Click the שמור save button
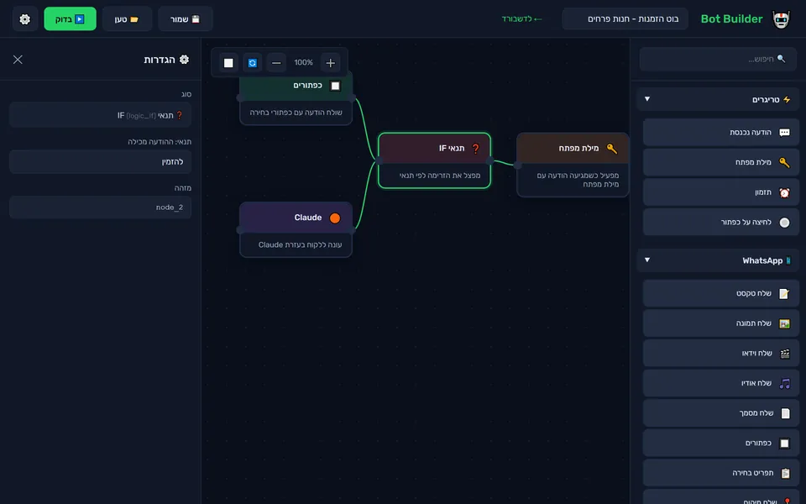The image size is (806, 504). pyautogui.click(x=185, y=19)
